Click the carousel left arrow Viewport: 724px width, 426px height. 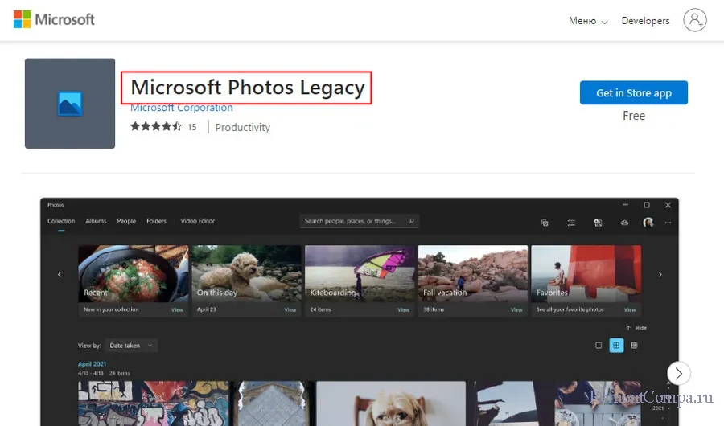pyautogui.click(x=60, y=275)
